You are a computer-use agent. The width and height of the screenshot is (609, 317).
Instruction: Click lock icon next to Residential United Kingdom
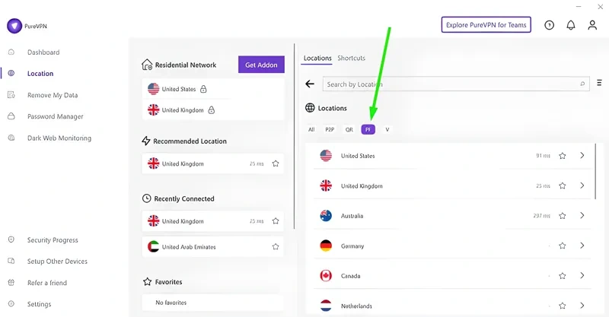click(212, 110)
